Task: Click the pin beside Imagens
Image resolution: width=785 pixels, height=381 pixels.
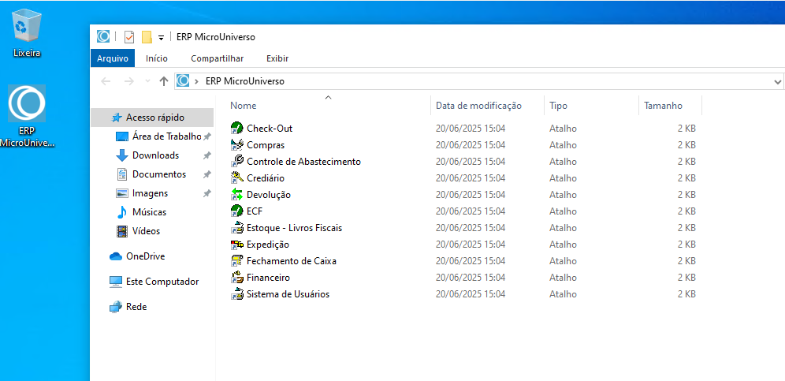Action: 206,193
